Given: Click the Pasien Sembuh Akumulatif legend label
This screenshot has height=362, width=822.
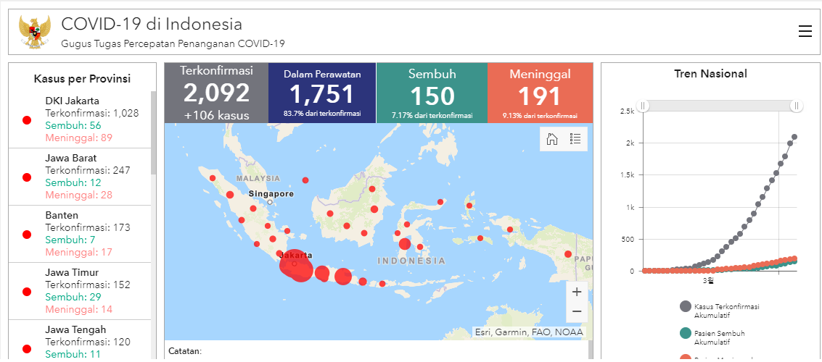Looking at the screenshot, I should tap(719, 337).
